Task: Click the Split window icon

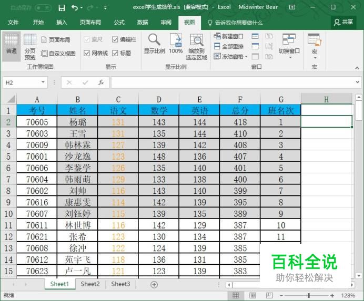Action: tap(255, 36)
